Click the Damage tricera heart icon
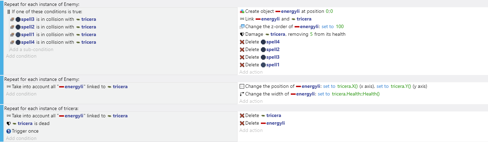The image size is (488, 142). pyautogui.click(x=242, y=34)
